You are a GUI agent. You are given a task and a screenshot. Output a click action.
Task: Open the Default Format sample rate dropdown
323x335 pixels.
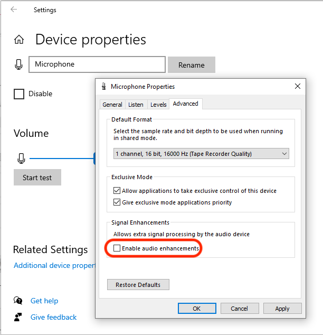tap(202, 154)
